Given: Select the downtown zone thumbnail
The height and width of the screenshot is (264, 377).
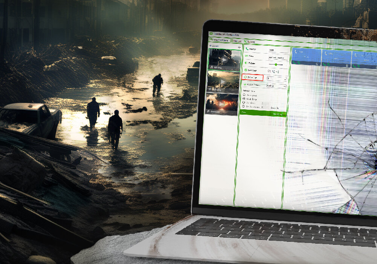Looking at the screenshot, I should [222, 104].
